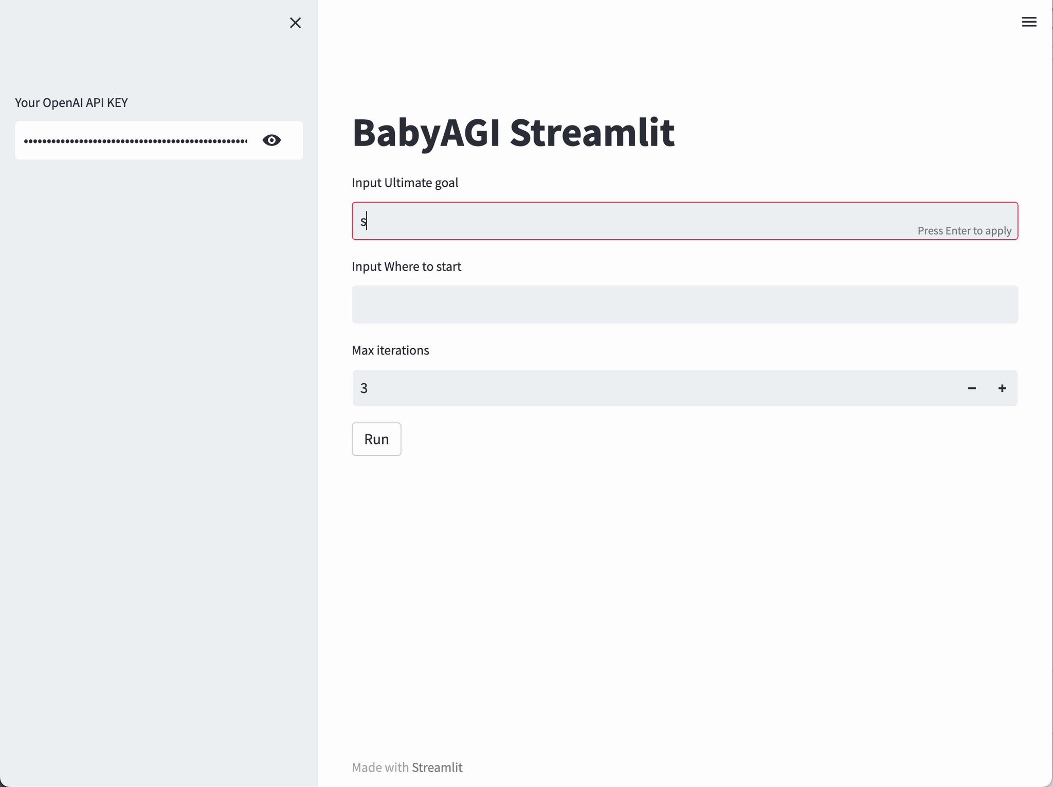The image size is (1053, 787).
Task: Click the X icon in the sidebar header
Action: (x=295, y=23)
